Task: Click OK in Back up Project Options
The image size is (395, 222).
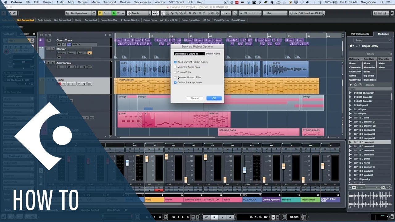Action: pyautogui.click(x=214, y=98)
